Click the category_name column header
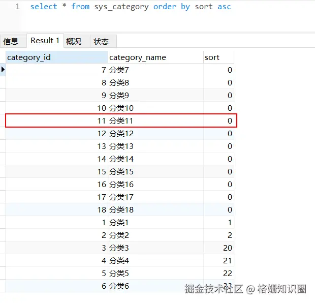 pyautogui.click(x=155, y=57)
